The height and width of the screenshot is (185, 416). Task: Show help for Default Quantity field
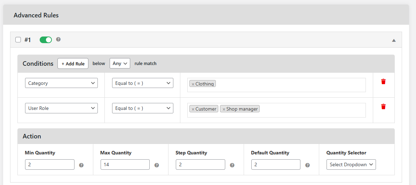point(307,165)
